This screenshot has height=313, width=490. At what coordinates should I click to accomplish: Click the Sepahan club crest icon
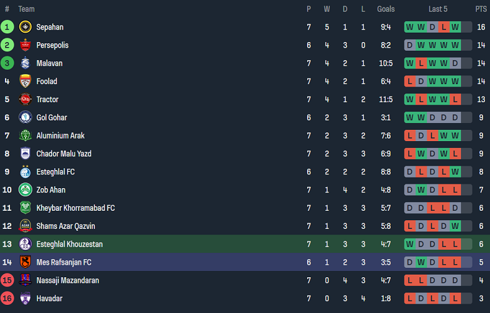tap(25, 27)
